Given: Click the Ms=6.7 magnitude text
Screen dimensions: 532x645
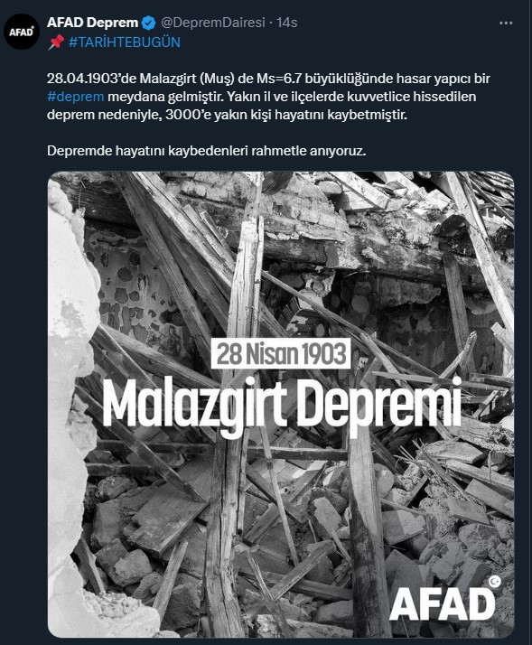Looking at the screenshot, I should (x=279, y=79).
